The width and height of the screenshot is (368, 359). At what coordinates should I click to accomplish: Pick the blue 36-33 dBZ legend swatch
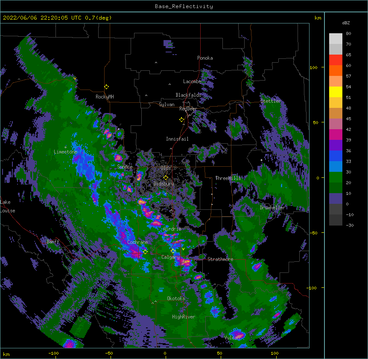336,156
